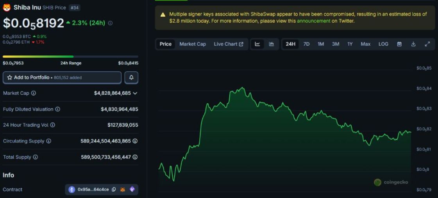438x198 pixels.
Task: Click the ETH price conversion text
Action: point(17,42)
